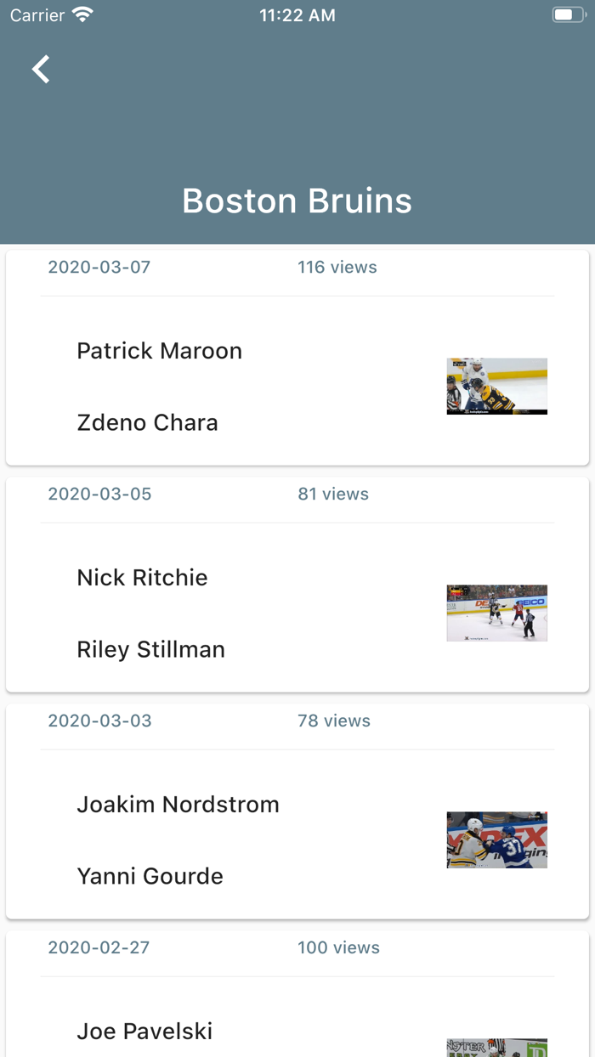Open the Patrick Maroon fight thumbnail
Viewport: 595px width, 1057px height.
click(x=496, y=386)
